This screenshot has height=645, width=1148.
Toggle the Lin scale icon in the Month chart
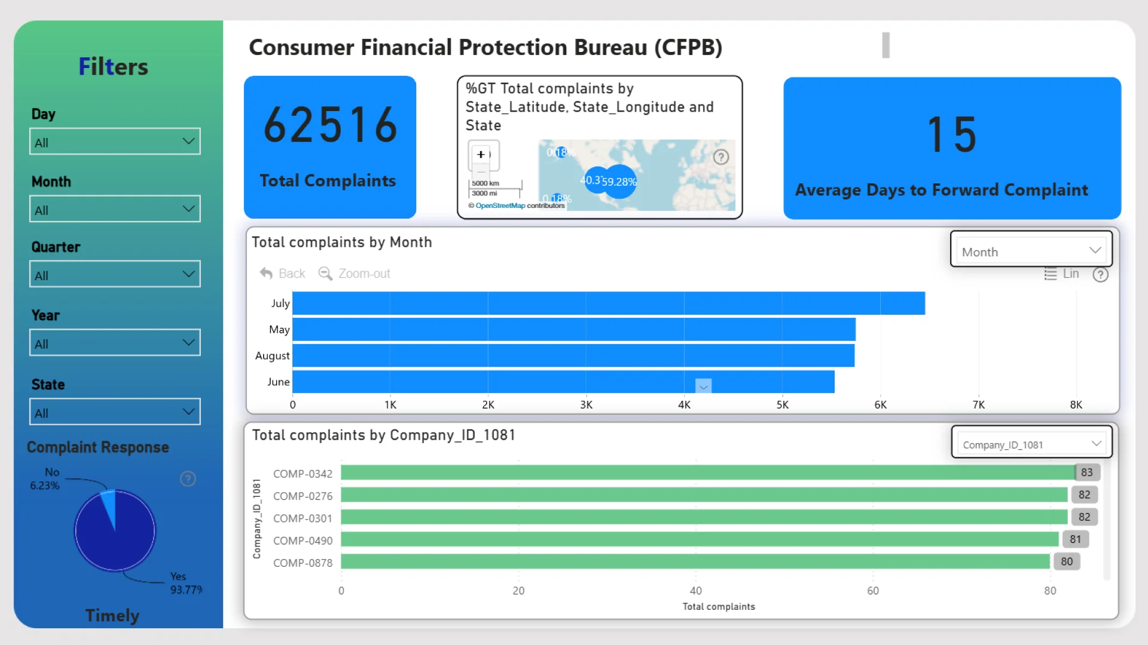1051,274
